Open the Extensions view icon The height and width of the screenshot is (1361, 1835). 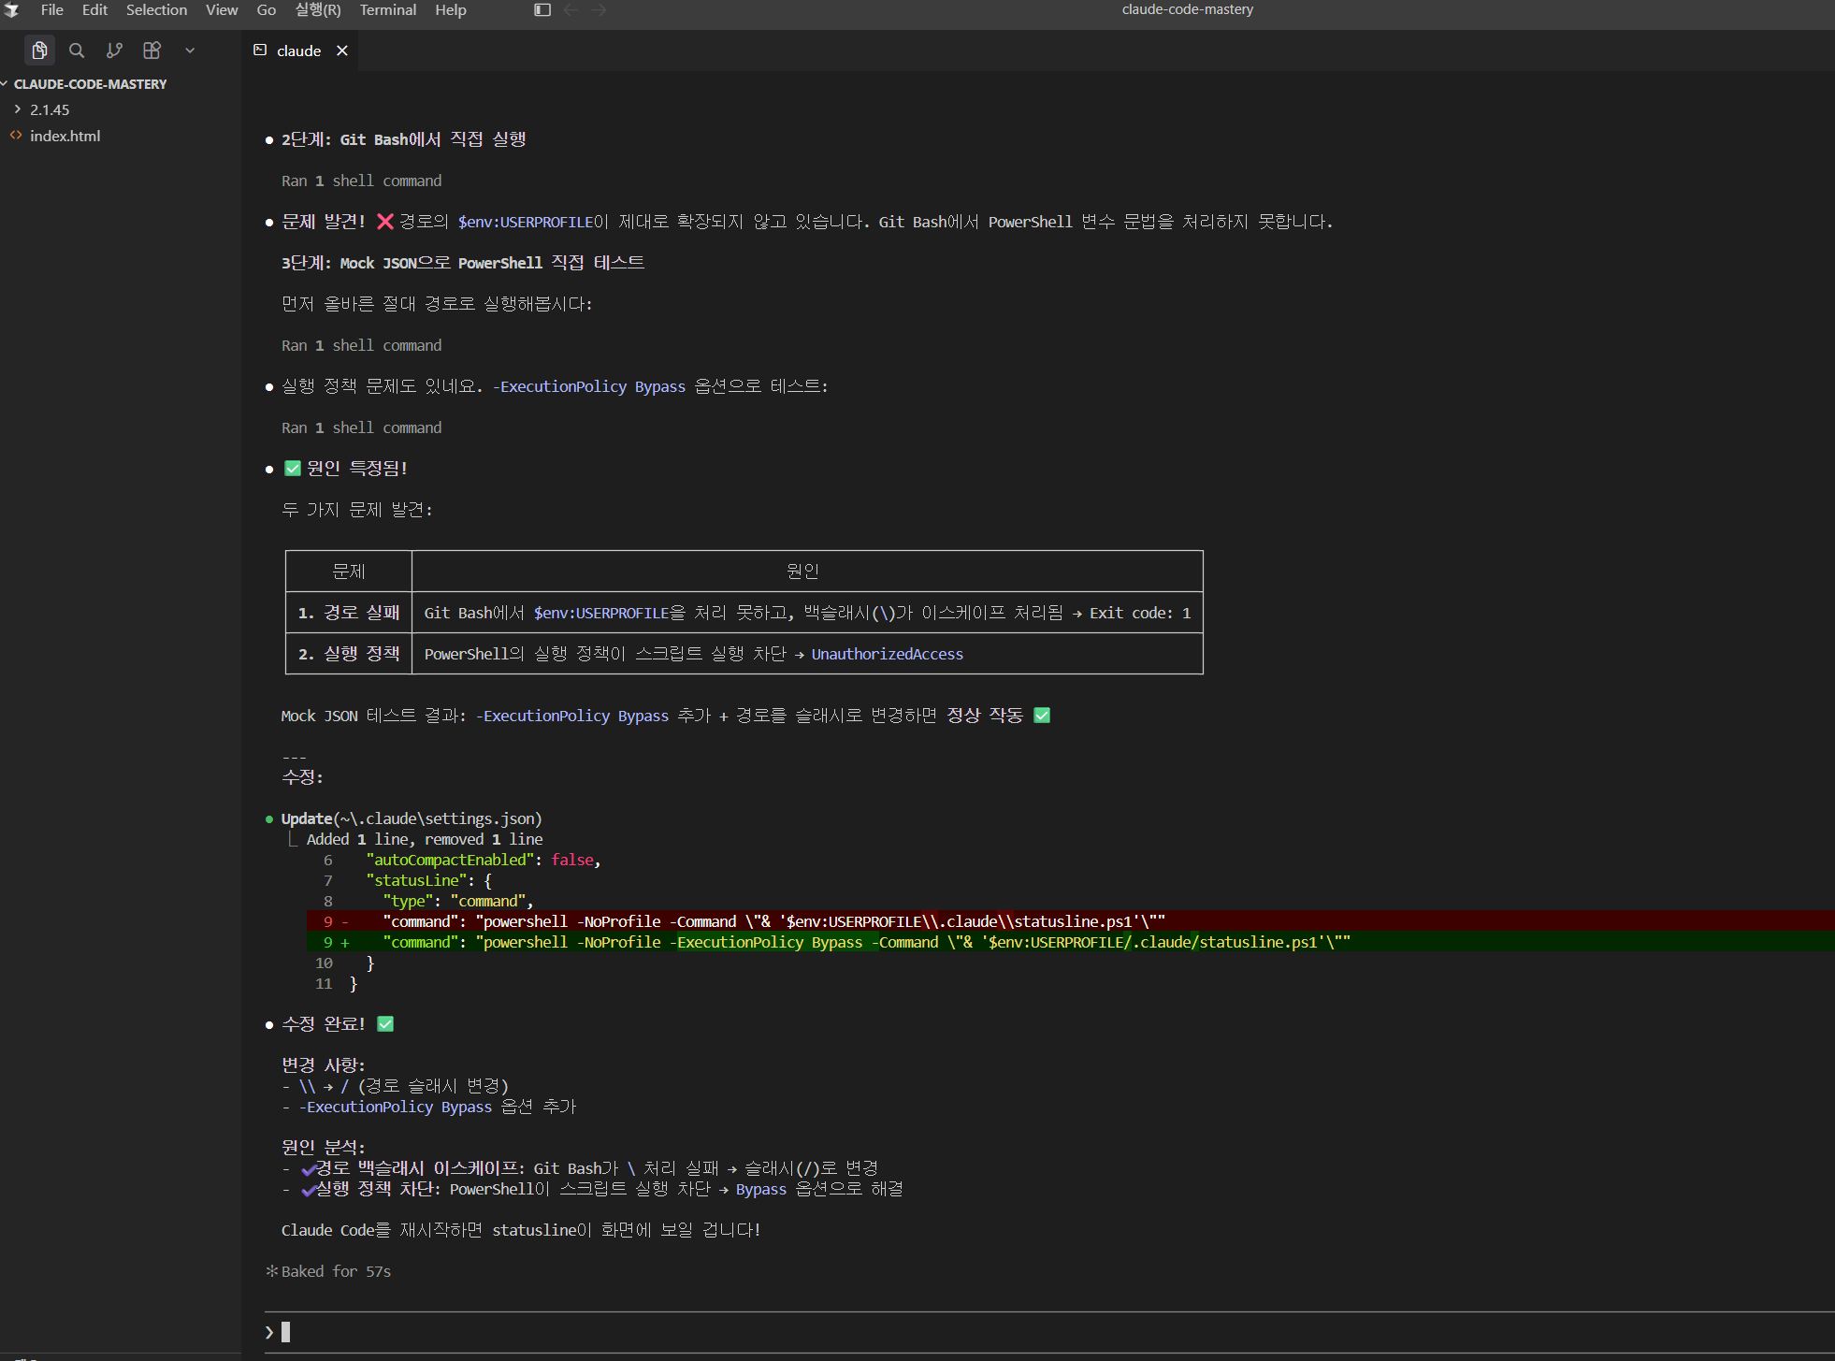(x=152, y=51)
